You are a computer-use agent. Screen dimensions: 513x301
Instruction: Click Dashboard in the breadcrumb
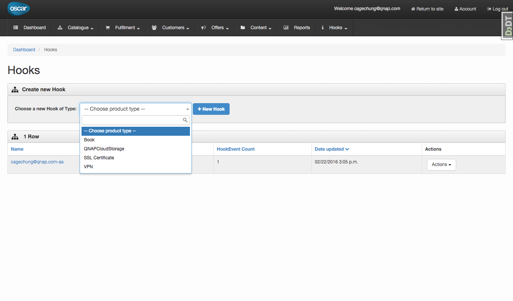click(24, 50)
